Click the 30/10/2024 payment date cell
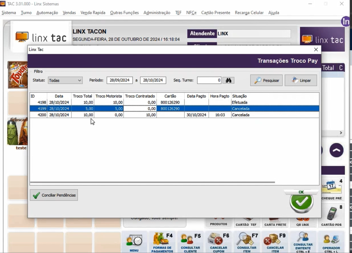This screenshot has width=352, height=253. [x=197, y=115]
